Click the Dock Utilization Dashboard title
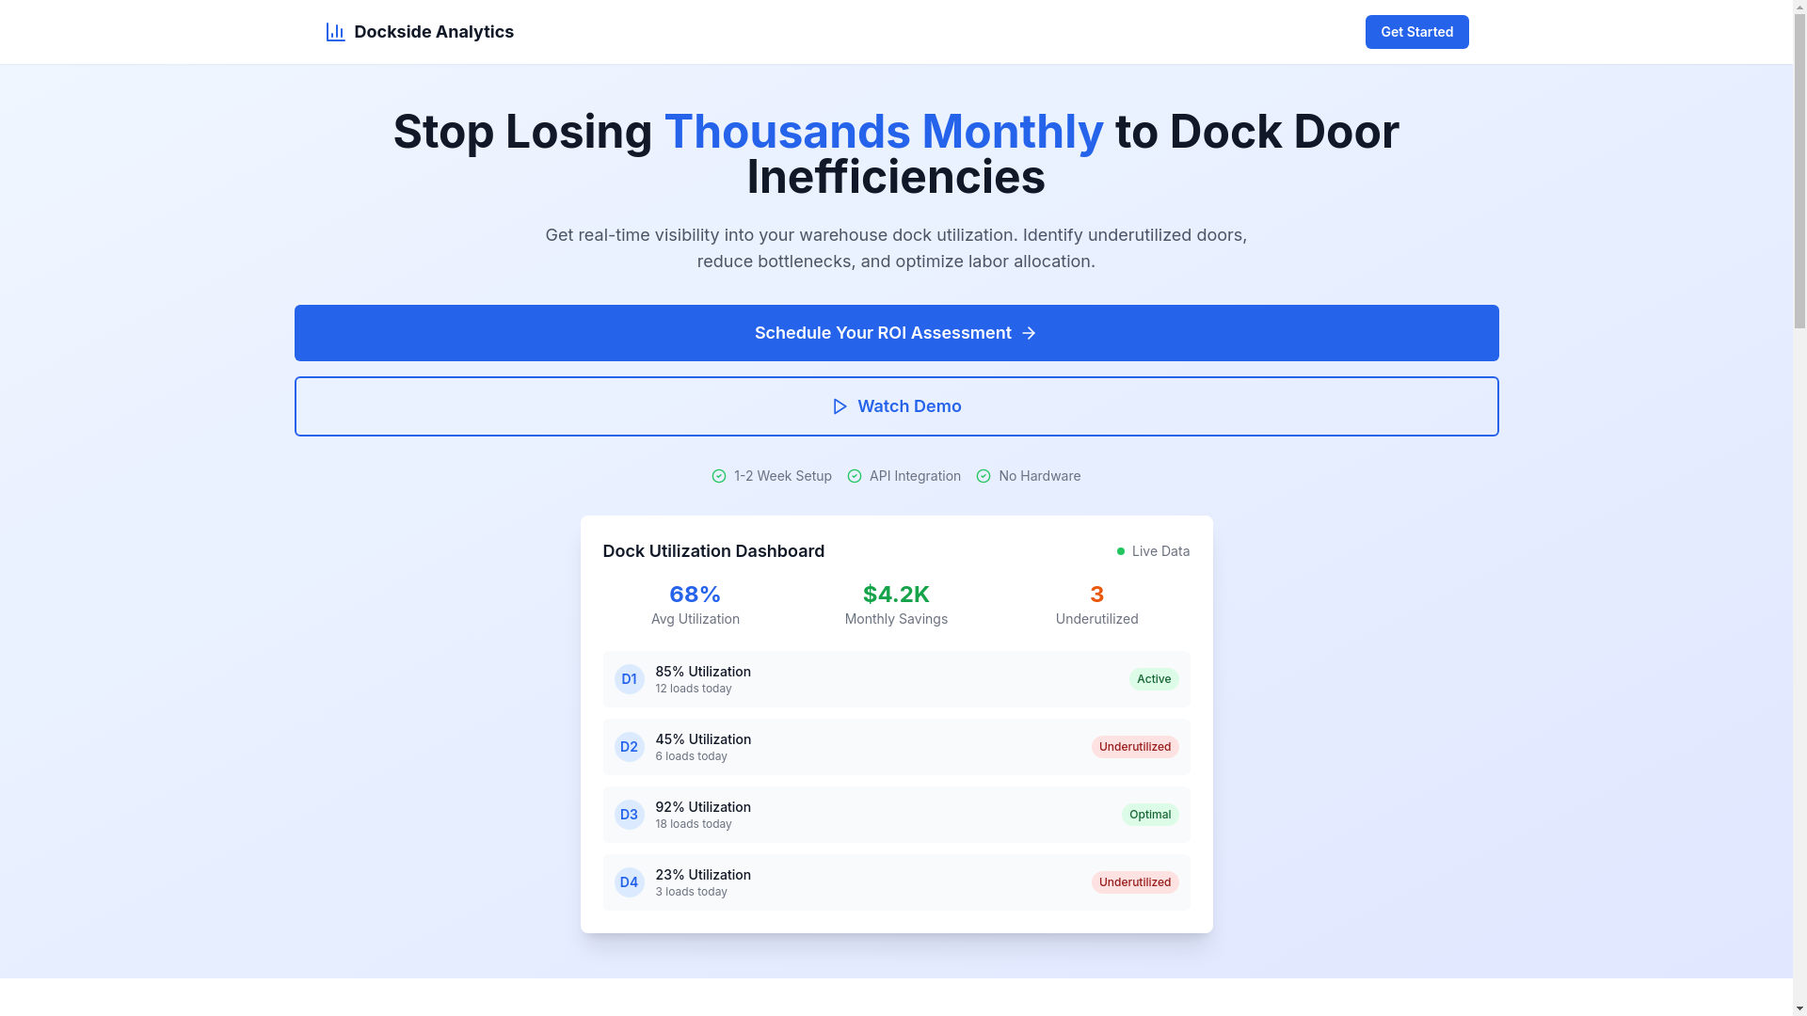Screen dimensions: 1807x1016 pos(713,551)
